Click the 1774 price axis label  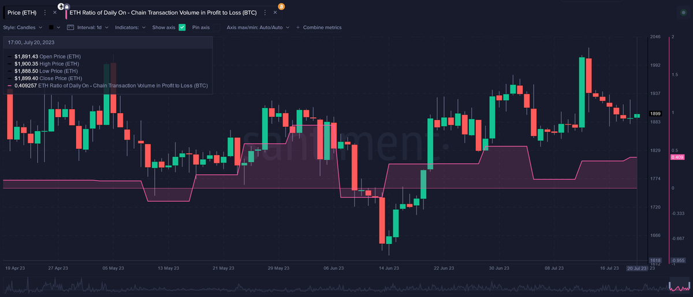tap(655, 179)
